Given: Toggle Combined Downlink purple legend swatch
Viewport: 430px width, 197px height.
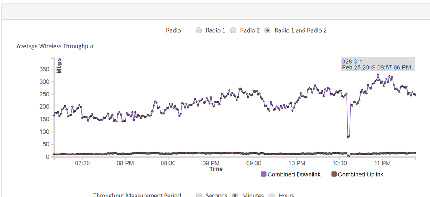Looking at the screenshot, I should coord(264,174).
